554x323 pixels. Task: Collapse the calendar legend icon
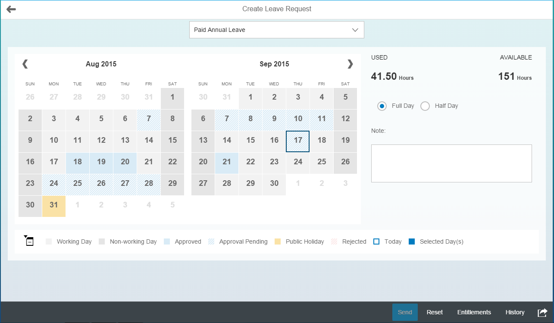pyautogui.click(x=29, y=241)
